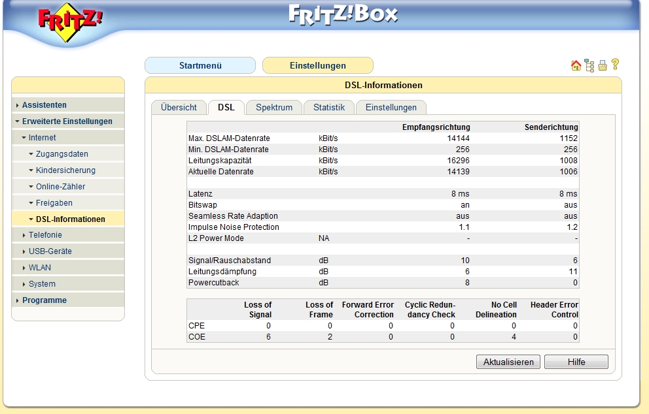Open Zugangsdaten in the sidebar
The height and width of the screenshot is (414, 649).
(x=61, y=154)
